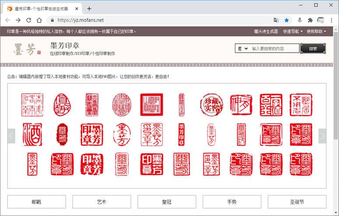Click the 墨芳印章 browser tab

[42, 8]
